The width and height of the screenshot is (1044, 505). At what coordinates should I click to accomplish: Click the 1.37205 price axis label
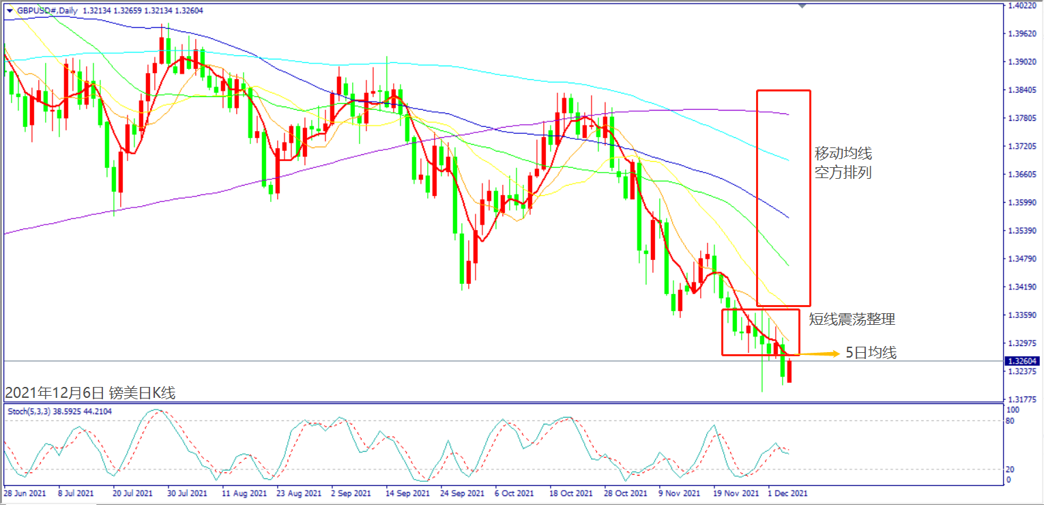pyautogui.click(x=1022, y=147)
